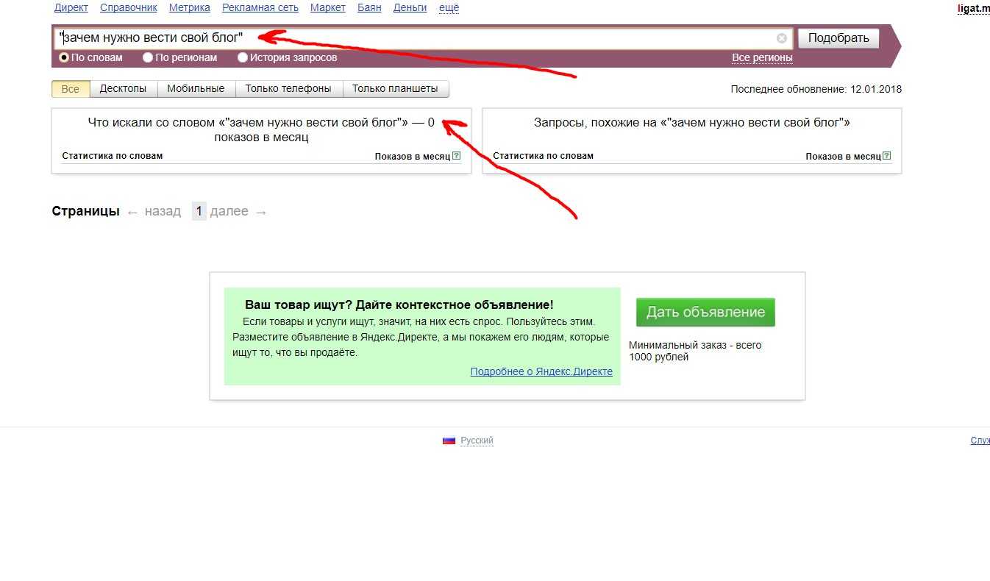Clear the search query with the X icon
Viewport: 990px width, 581px height.
[x=781, y=38]
